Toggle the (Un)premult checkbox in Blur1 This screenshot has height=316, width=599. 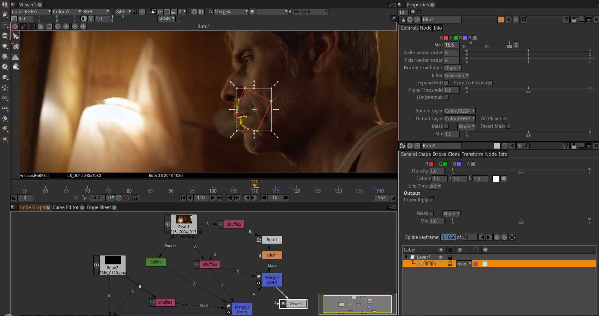446,97
